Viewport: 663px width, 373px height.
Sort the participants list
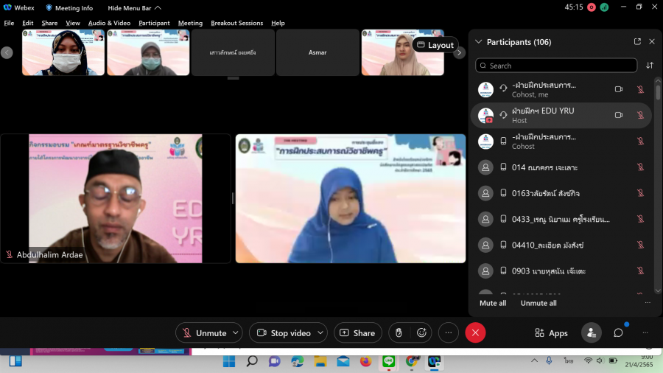tap(650, 66)
